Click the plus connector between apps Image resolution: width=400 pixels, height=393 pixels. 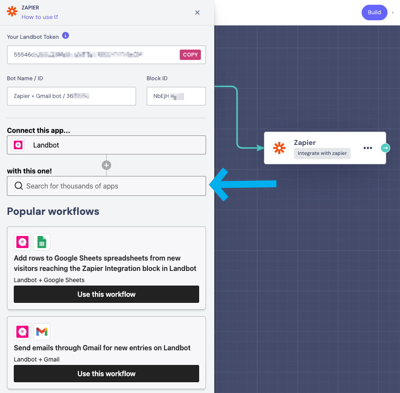coord(106,165)
